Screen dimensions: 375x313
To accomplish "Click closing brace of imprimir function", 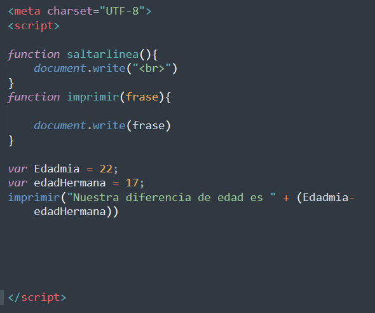I will [11, 141].
